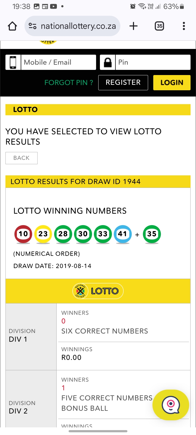Viewport: 196px width, 435px height.
Task: Tap the padlock icon beside Pin field
Action: [108, 62]
